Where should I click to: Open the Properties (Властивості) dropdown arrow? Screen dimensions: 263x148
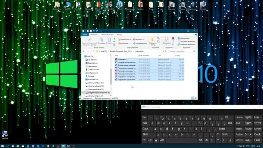[x=166, y=45]
